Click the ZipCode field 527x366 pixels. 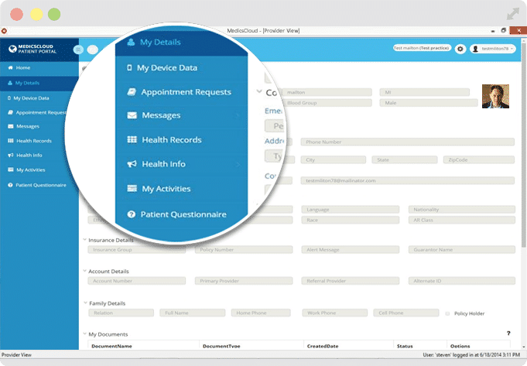[x=478, y=159]
